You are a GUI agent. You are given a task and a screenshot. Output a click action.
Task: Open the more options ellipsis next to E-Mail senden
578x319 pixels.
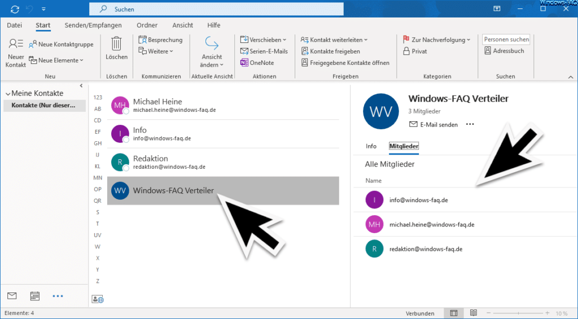470,124
